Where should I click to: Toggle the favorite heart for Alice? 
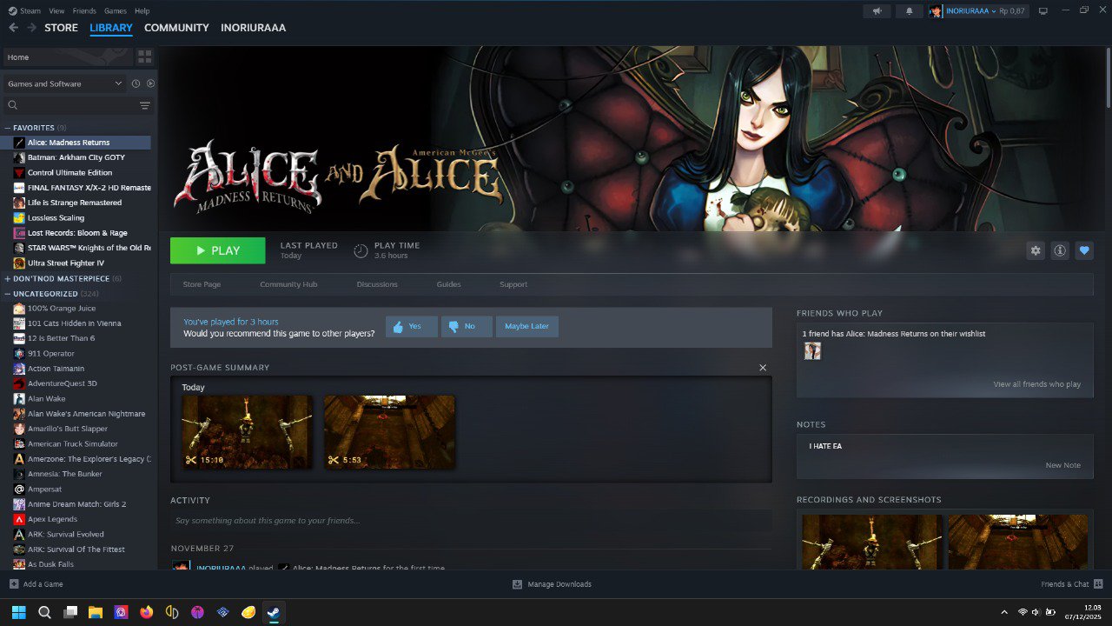coord(1083,250)
